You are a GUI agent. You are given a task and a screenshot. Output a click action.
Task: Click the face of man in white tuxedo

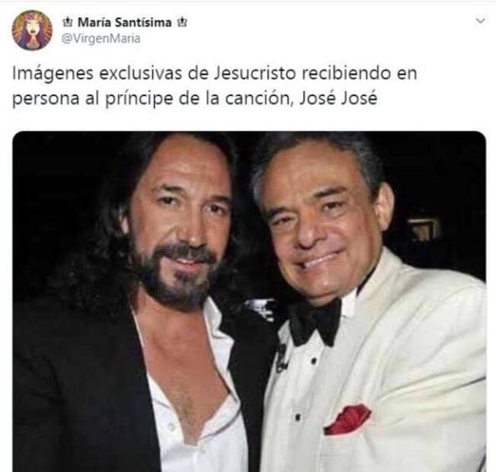pos(321,228)
